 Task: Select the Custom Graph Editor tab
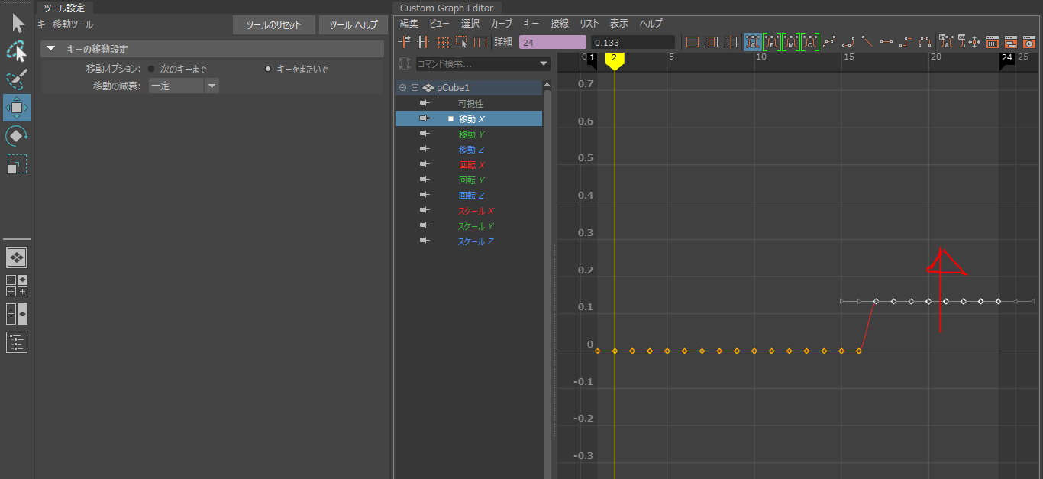tap(447, 8)
